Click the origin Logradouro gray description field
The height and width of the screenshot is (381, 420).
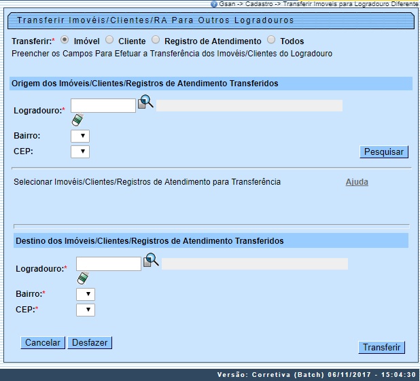click(x=249, y=105)
